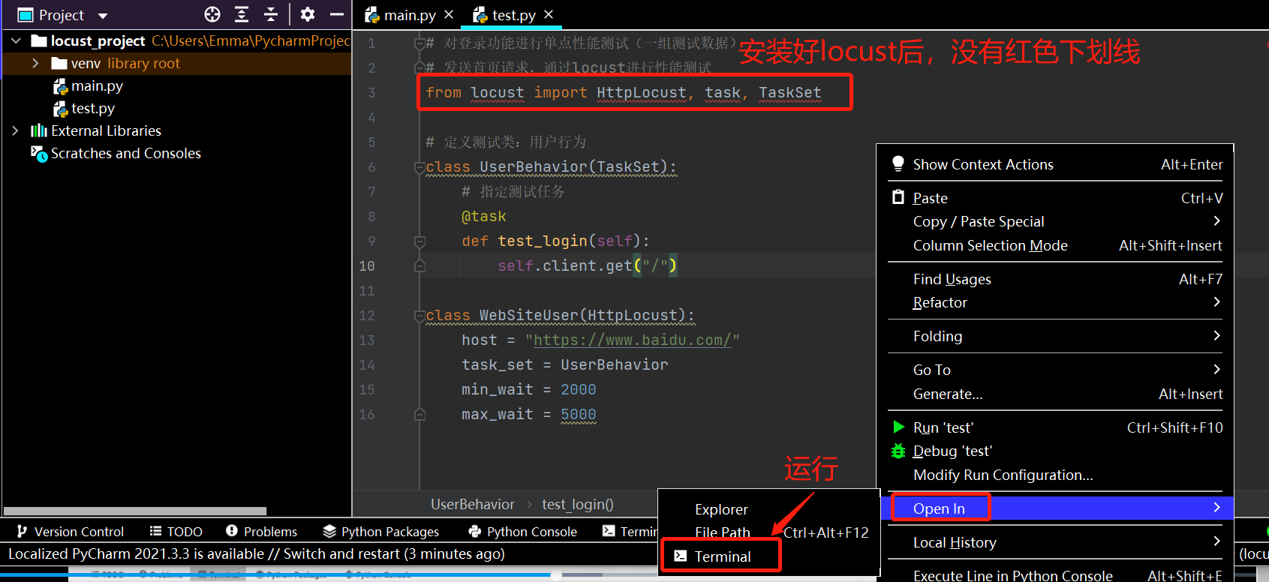
Task: Open the Version Control tool window
Action: tap(71, 531)
